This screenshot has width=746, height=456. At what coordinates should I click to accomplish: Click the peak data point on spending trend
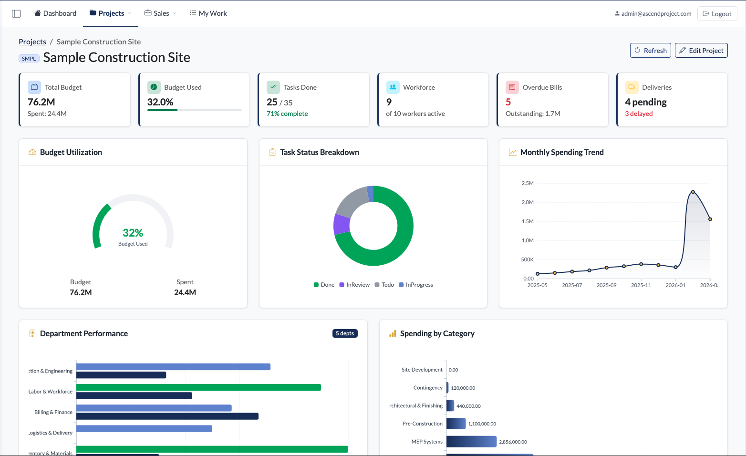pyautogui.click(x=693, y=192)
